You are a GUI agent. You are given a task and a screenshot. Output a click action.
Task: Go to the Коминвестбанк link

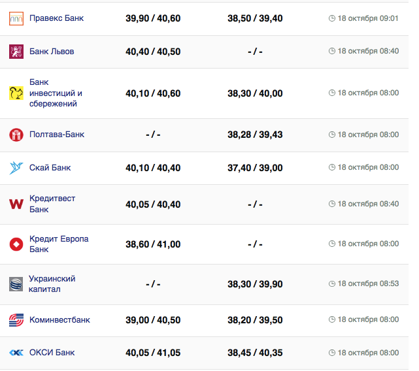pos(59,320)
